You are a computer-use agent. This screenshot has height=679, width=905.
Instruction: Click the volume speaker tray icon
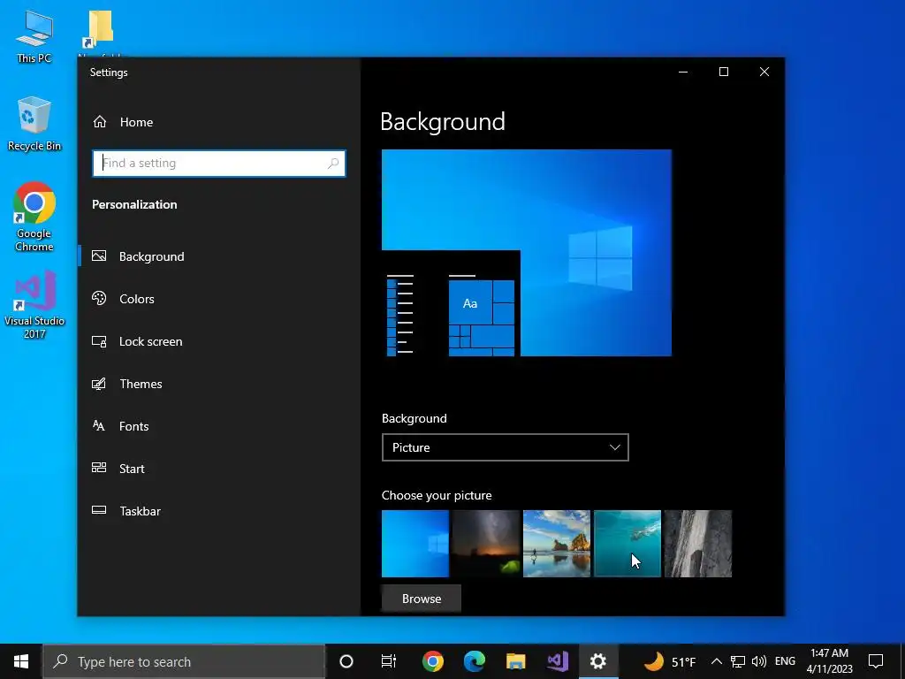pos(759,661)
